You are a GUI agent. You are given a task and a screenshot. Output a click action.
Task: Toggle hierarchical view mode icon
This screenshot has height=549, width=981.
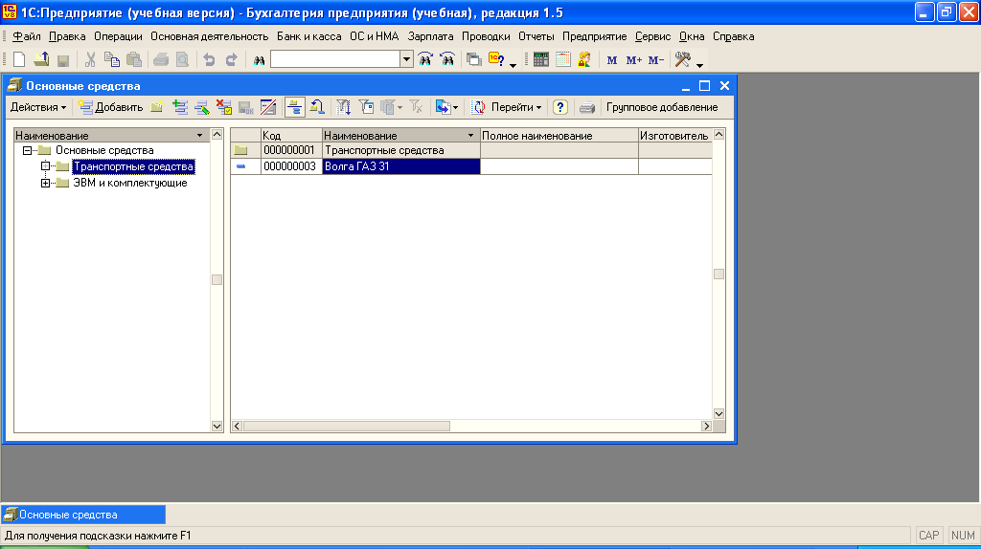point(295,107)
